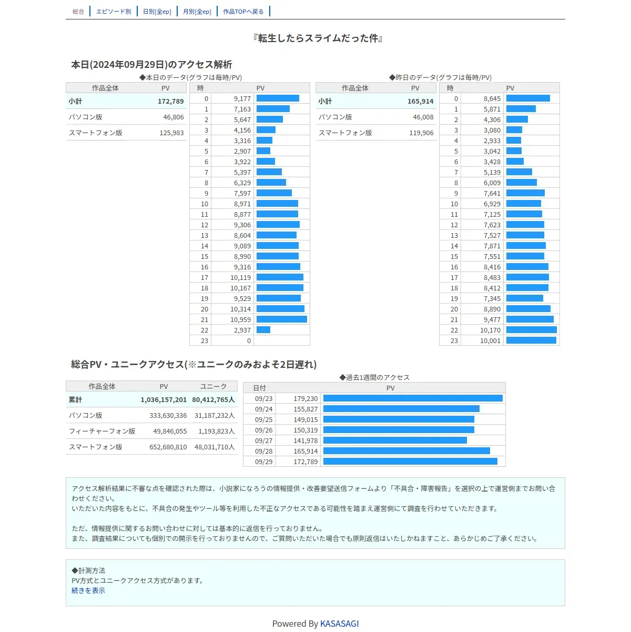
Task: Click yesterday's hour 9 PV value 7,641
Action: click(492, 194)
